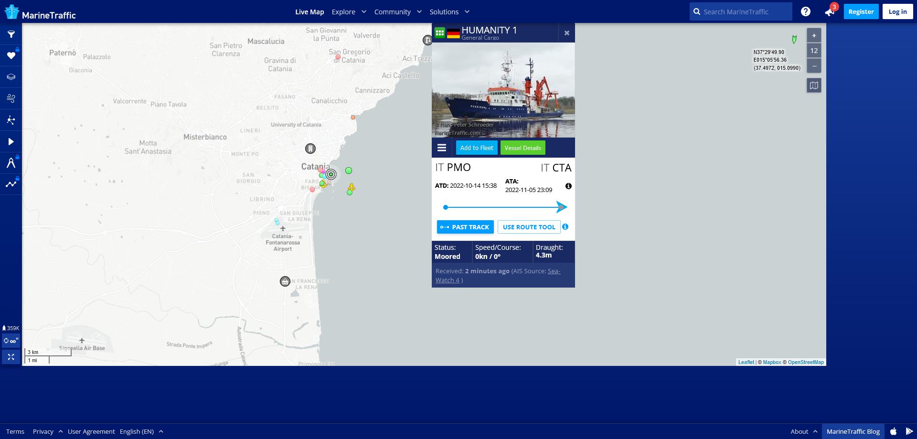Click port icon north of Catania

coord(310,149)
